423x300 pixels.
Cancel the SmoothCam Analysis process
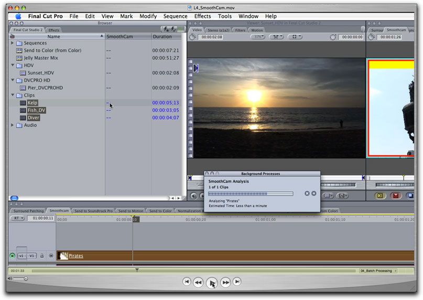click(307, 194)
